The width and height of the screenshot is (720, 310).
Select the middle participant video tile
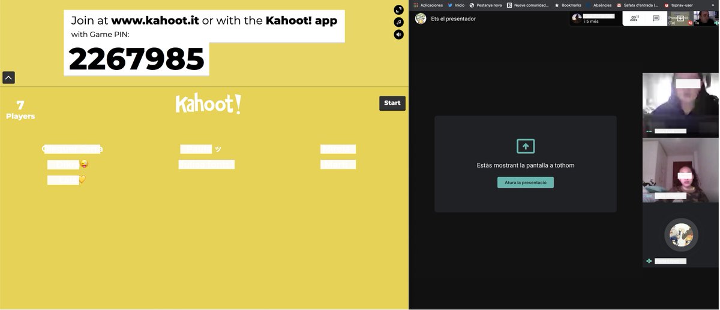point(680,170)
